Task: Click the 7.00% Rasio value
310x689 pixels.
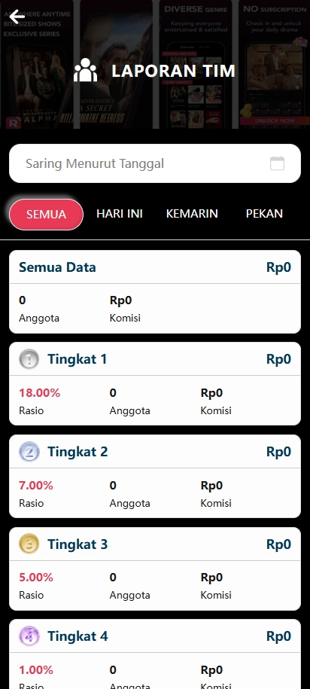Action: coord(36,486)
